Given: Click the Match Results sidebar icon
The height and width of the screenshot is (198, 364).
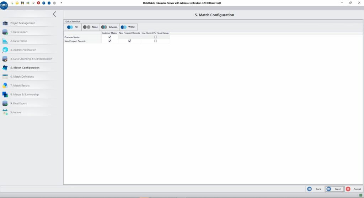Looking at the screenshot, I should [x=5, y=85].
